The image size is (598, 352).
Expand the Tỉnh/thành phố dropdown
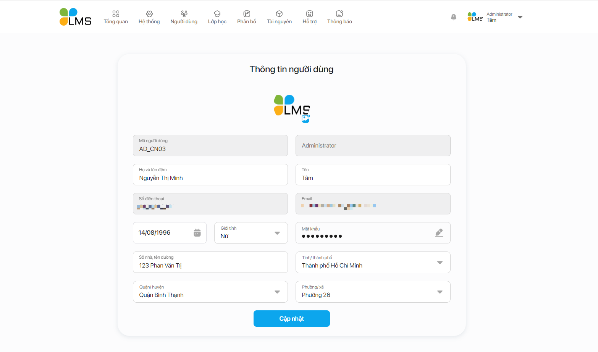[x=440, y=263]
